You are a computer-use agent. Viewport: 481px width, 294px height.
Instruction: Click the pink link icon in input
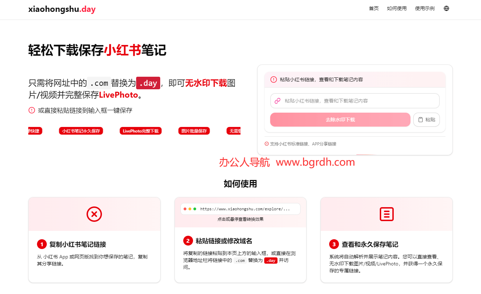pos(277,101)
